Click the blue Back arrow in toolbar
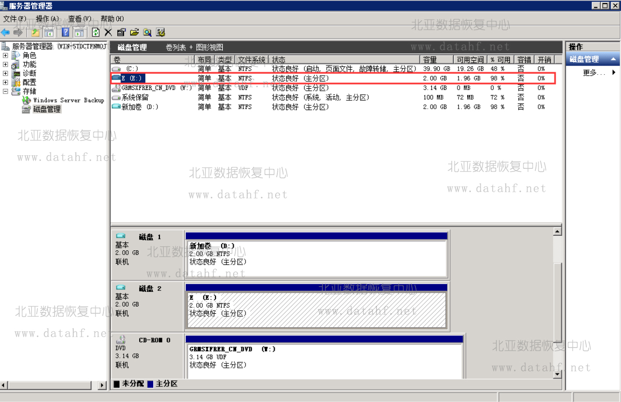The height and width of the screenshot is (402, 621). [6, 33]
